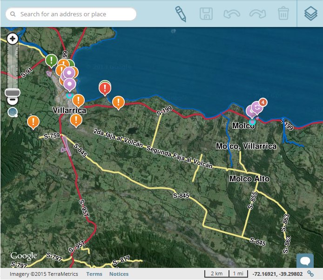323x280 pixels.
Task: Select the orange marker on road S-199
Action: click(118, 102)
